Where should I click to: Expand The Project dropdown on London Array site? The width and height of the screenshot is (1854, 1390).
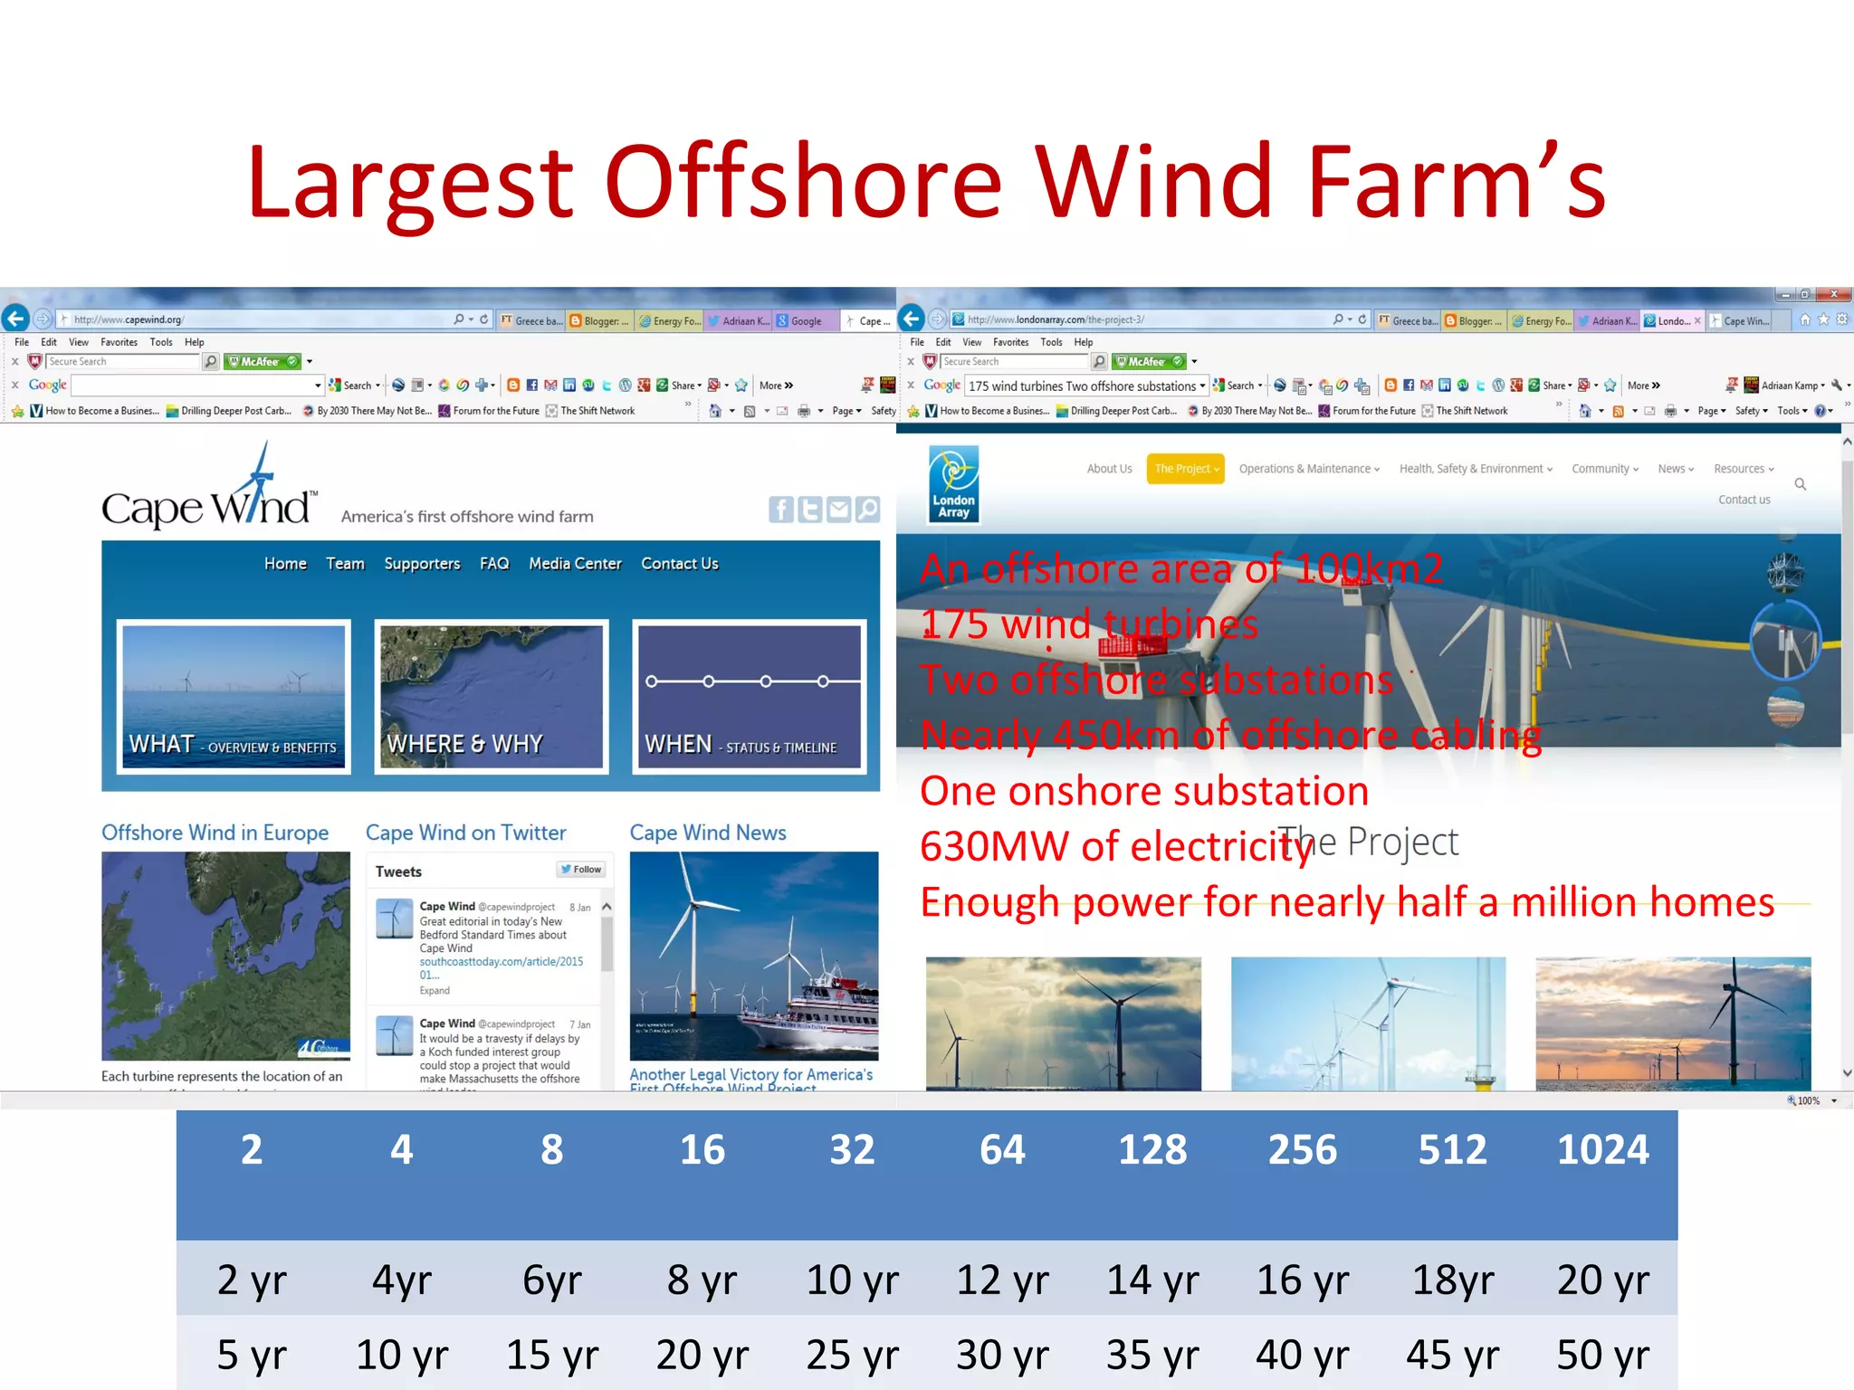[x=1186, y=469]
